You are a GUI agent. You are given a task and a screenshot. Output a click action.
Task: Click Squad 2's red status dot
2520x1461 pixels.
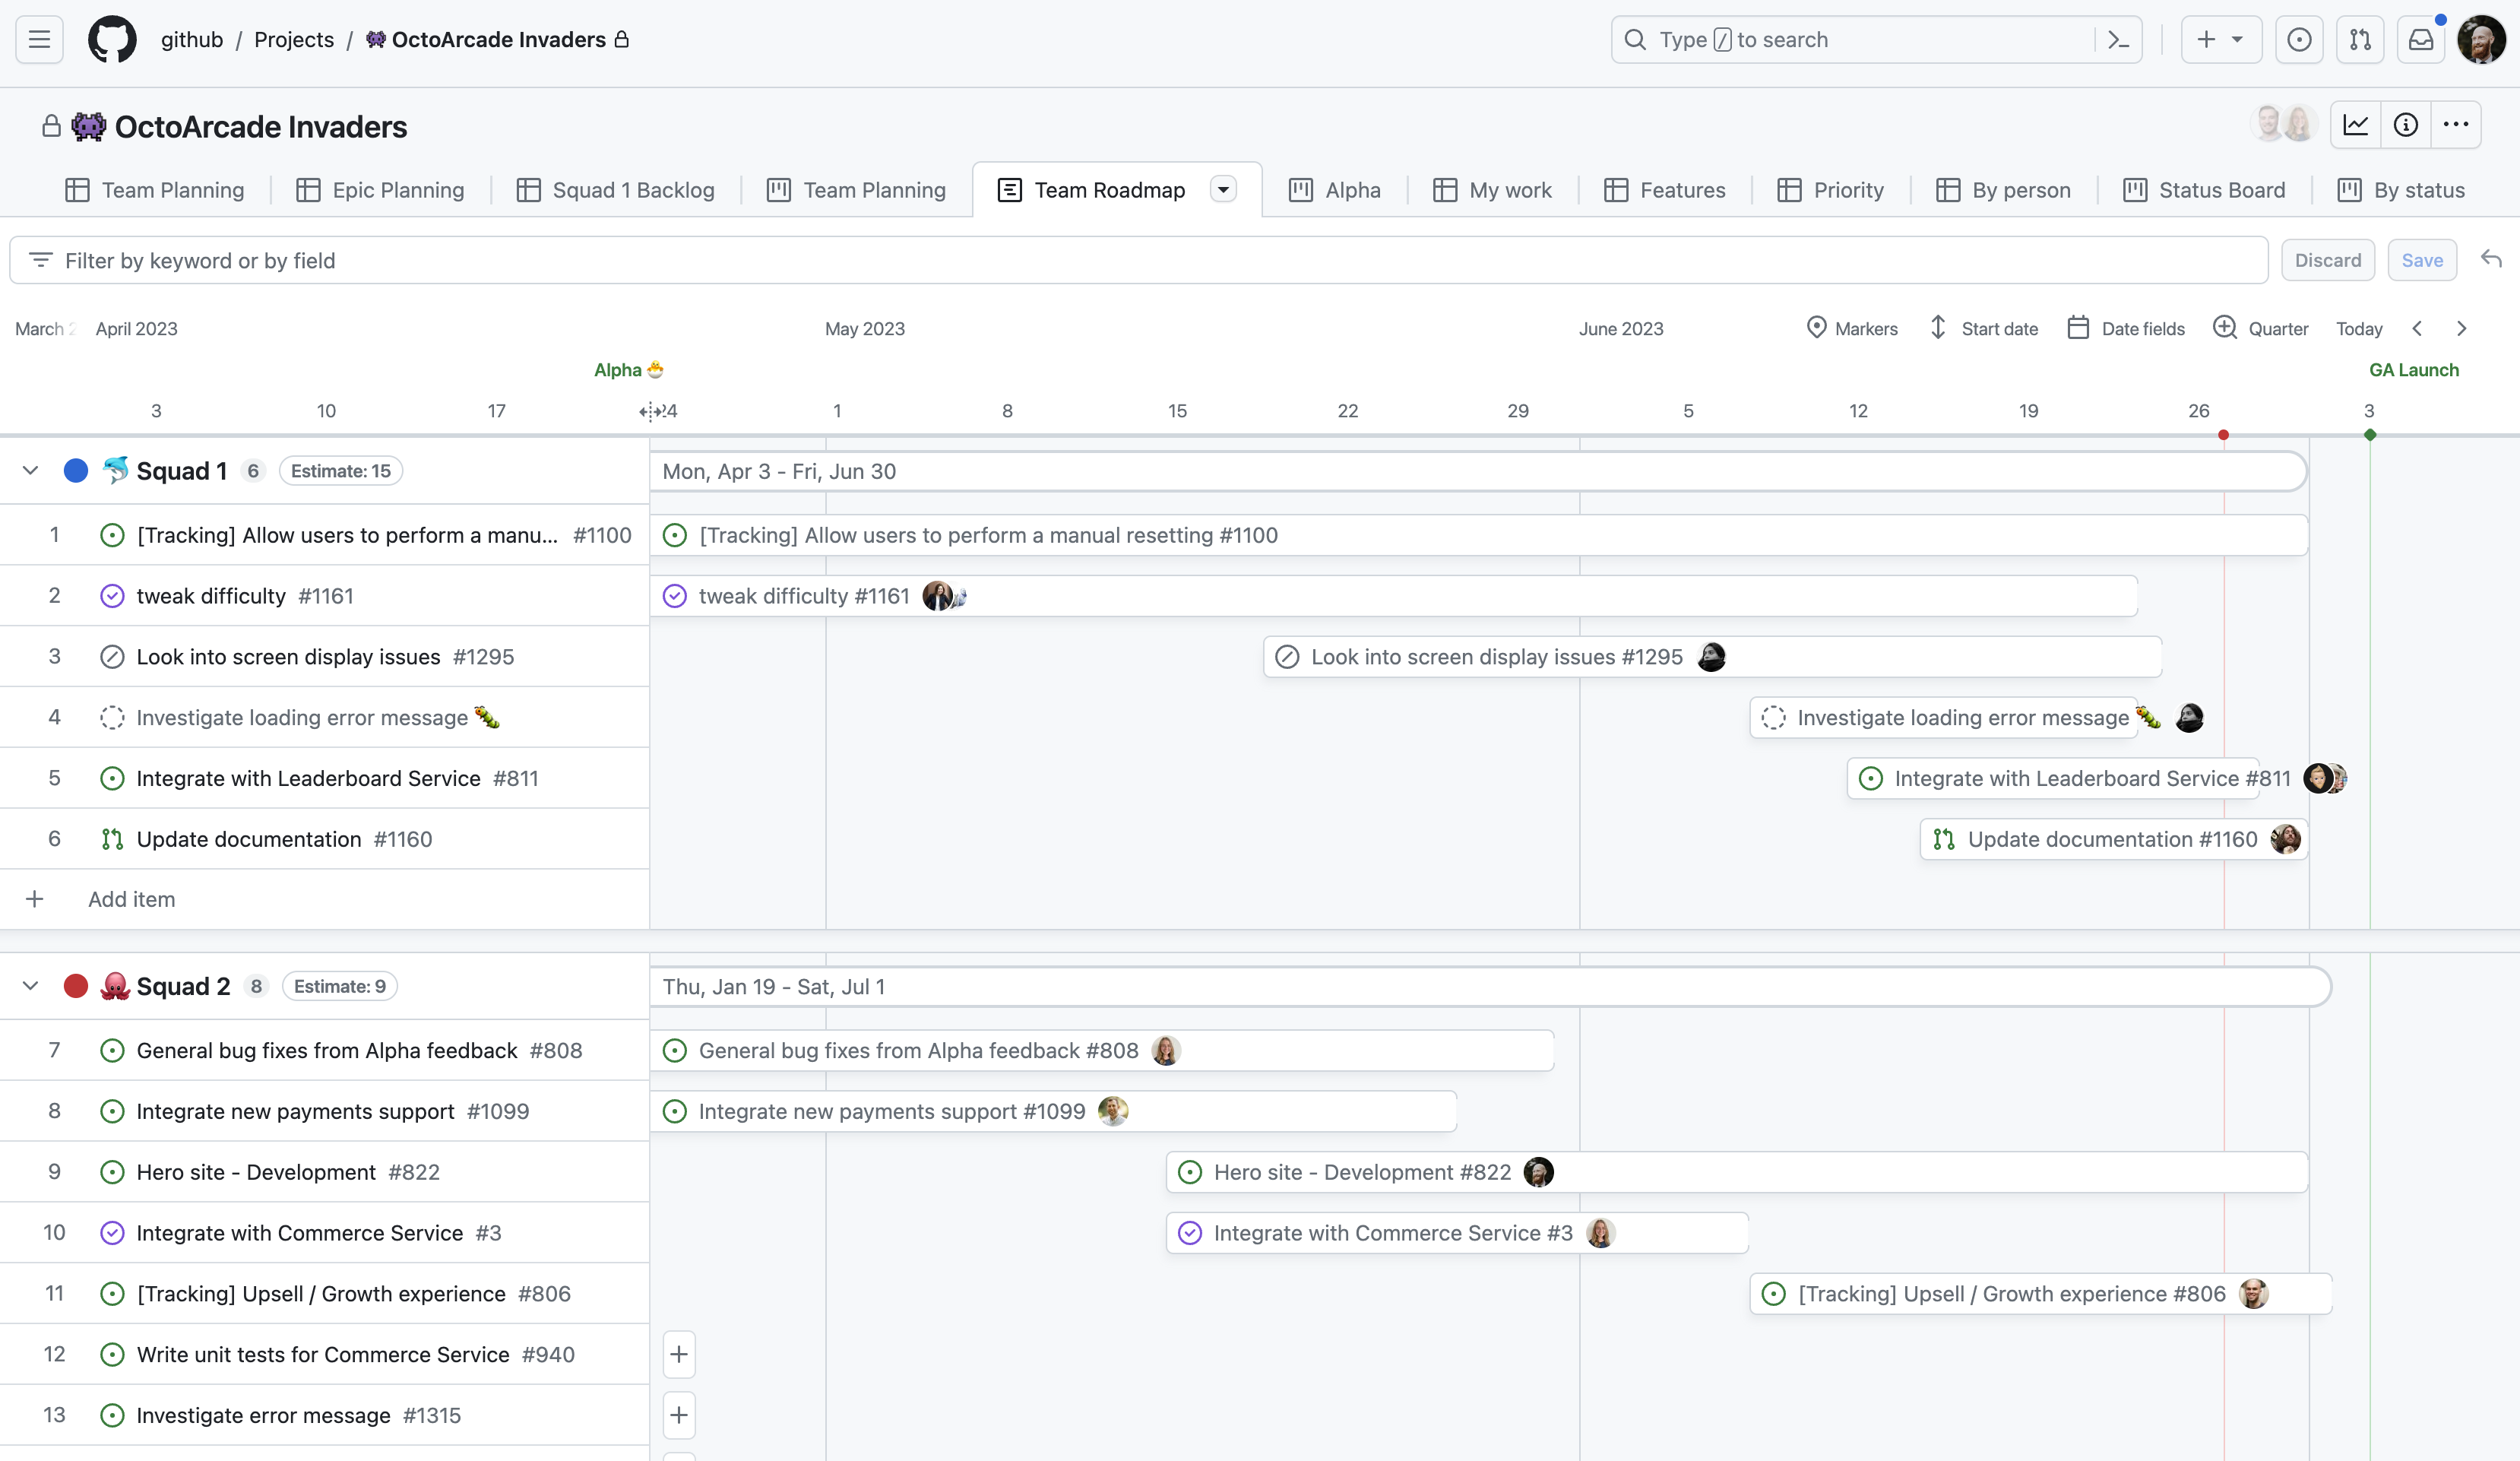tap(76, 985)
